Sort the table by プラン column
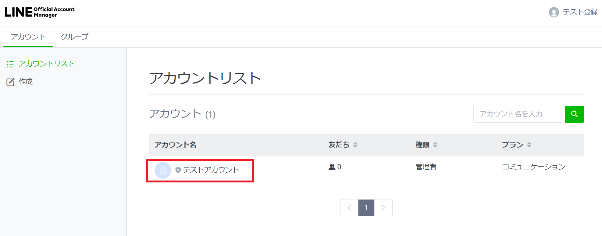 click(x=529, y=145)
